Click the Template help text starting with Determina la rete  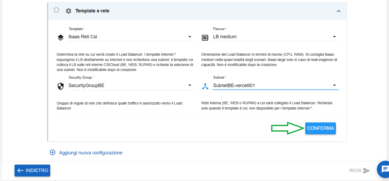coord(125,62)
